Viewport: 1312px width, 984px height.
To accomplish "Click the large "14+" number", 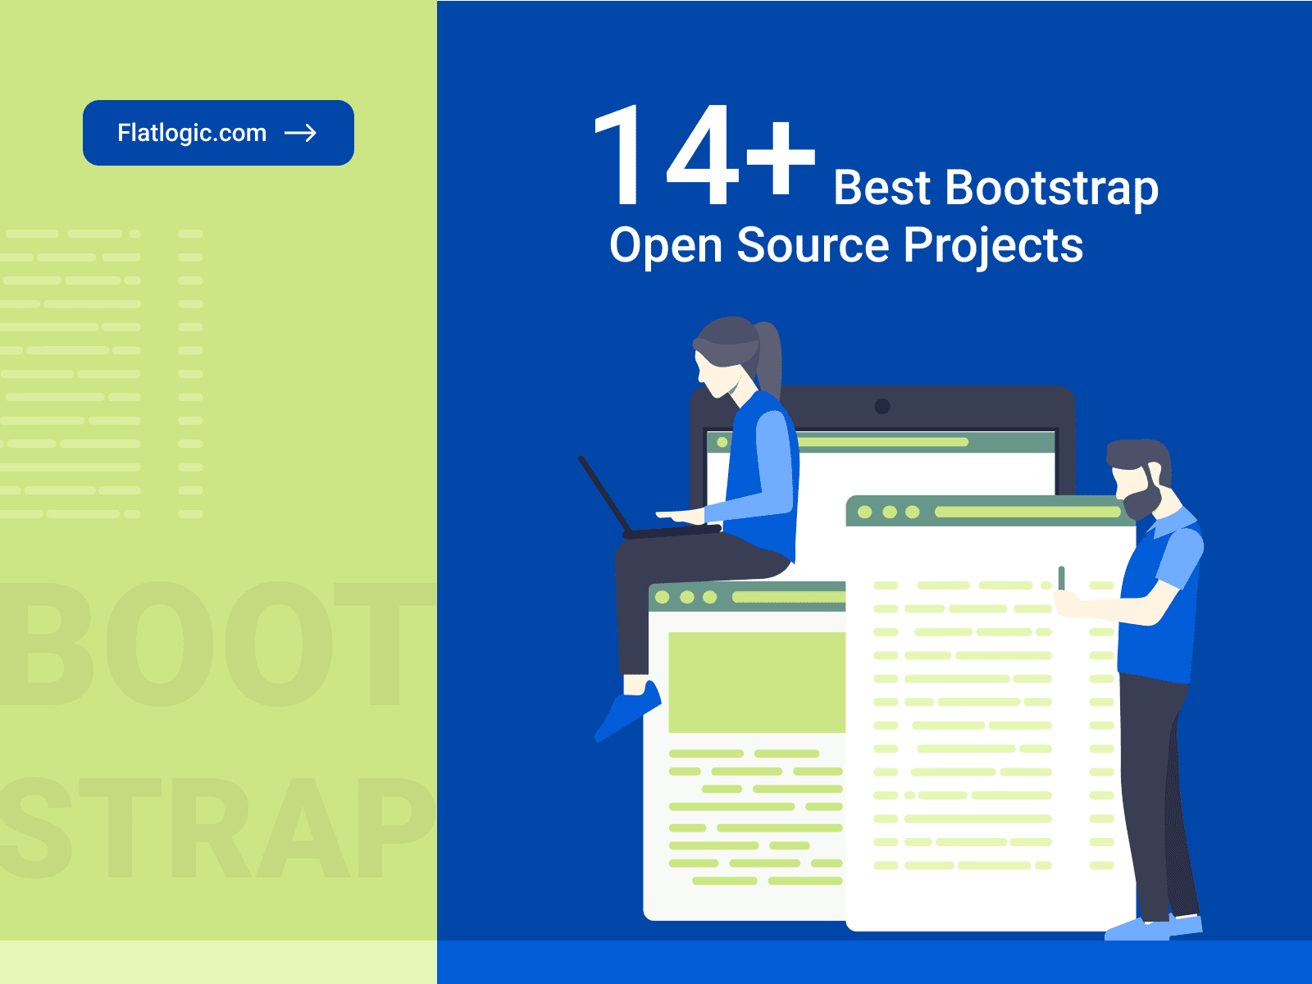I will (704, 156).
